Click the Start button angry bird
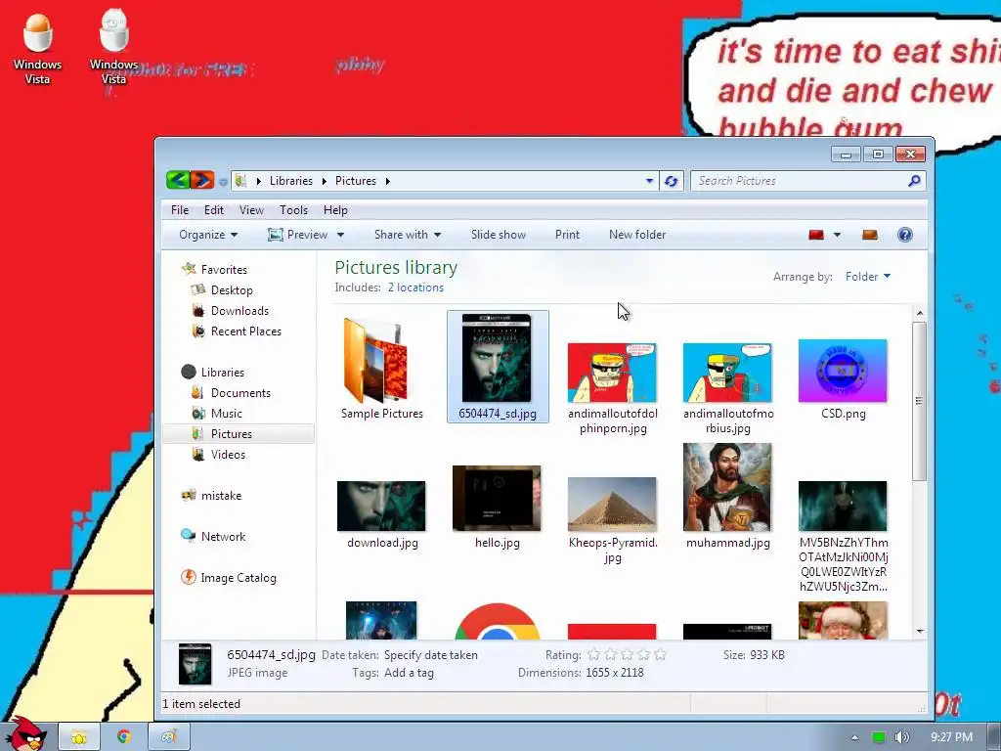The width and height of the screenshot is (1001, 751). [24, 734]
